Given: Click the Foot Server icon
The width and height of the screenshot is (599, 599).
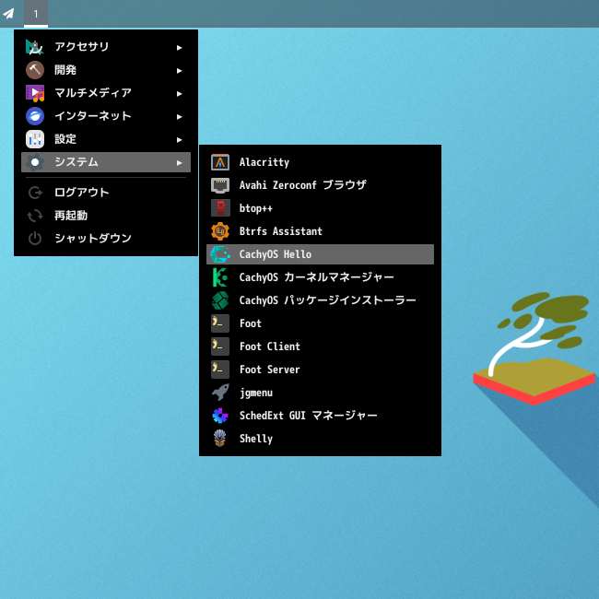Looking at the screenshot, I should [x=220, y=370].
